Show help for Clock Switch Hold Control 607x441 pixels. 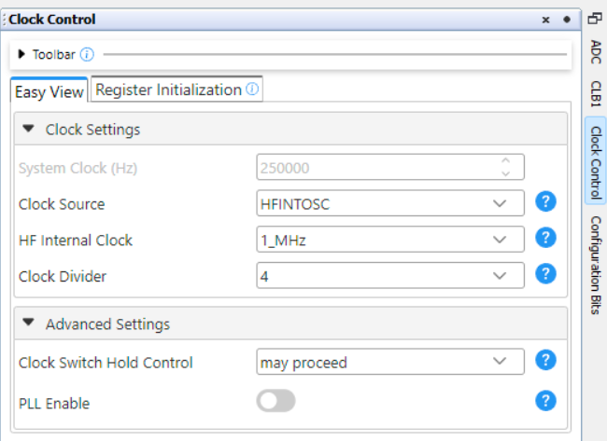coord(545,360)
